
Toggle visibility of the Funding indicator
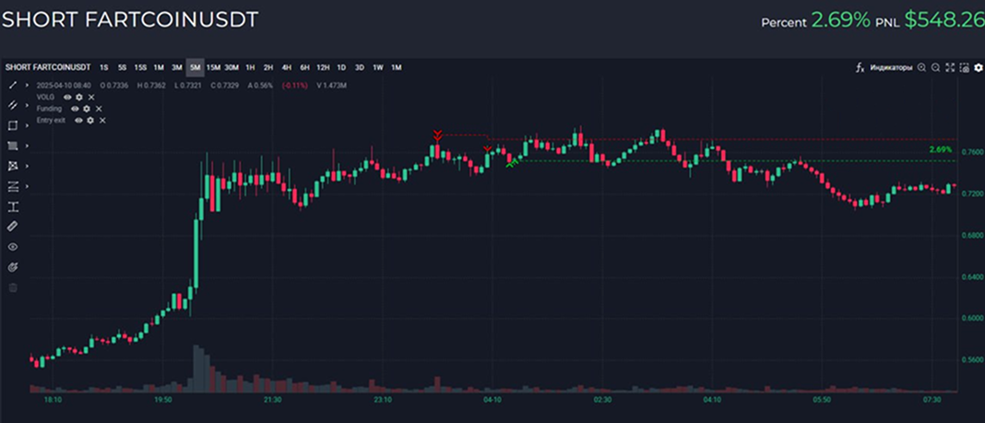pos(75,109)
